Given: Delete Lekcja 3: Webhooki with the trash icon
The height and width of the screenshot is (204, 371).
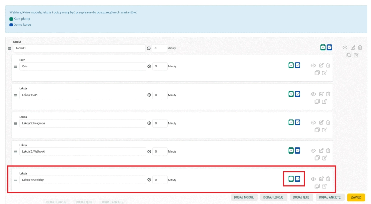Looking at the screenshot, I should (x=328, y=150).
